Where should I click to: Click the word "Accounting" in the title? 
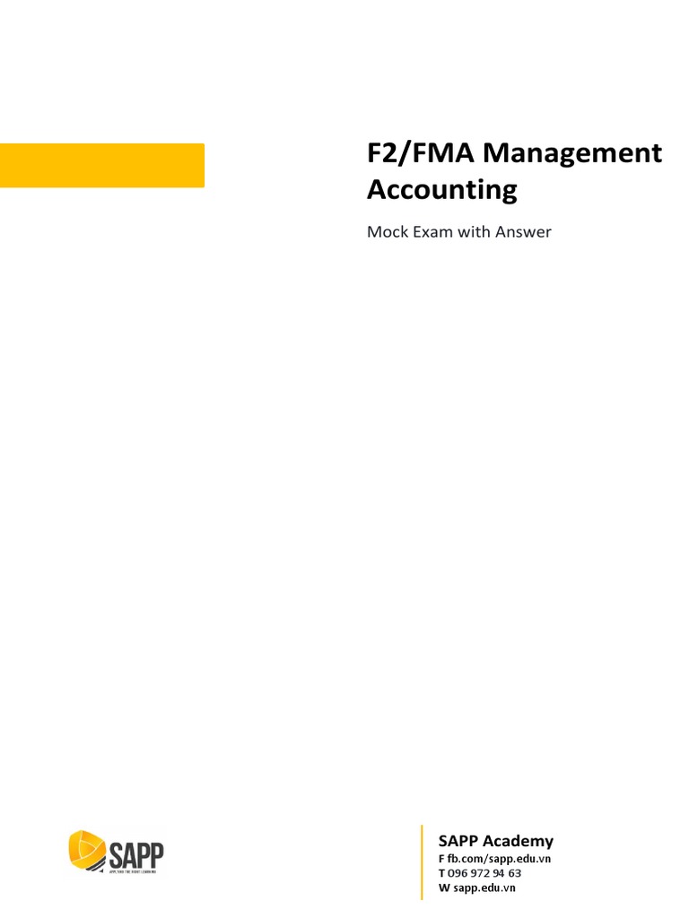(442, 190)
